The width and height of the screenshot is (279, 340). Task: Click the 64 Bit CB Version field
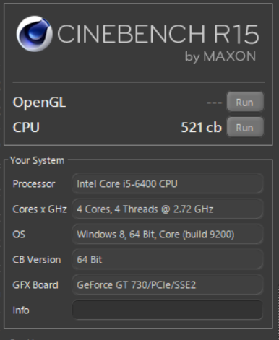[168, 259]
